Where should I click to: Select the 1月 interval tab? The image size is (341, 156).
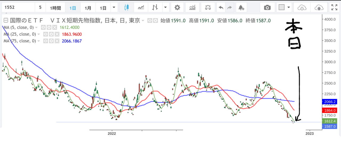click(88, 7)
